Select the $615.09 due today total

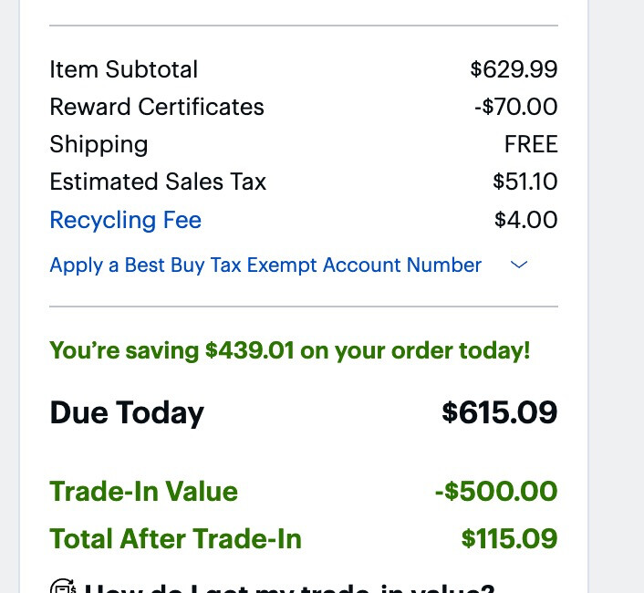[x=499, y=412]
